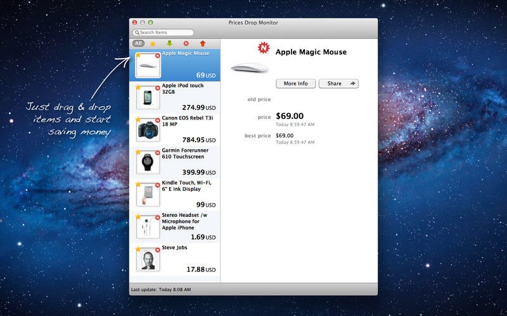Viewport: 507px width, 316px height.
Task: Click Apple Magic Mouse list thumbnail
Action: [148, 66]
